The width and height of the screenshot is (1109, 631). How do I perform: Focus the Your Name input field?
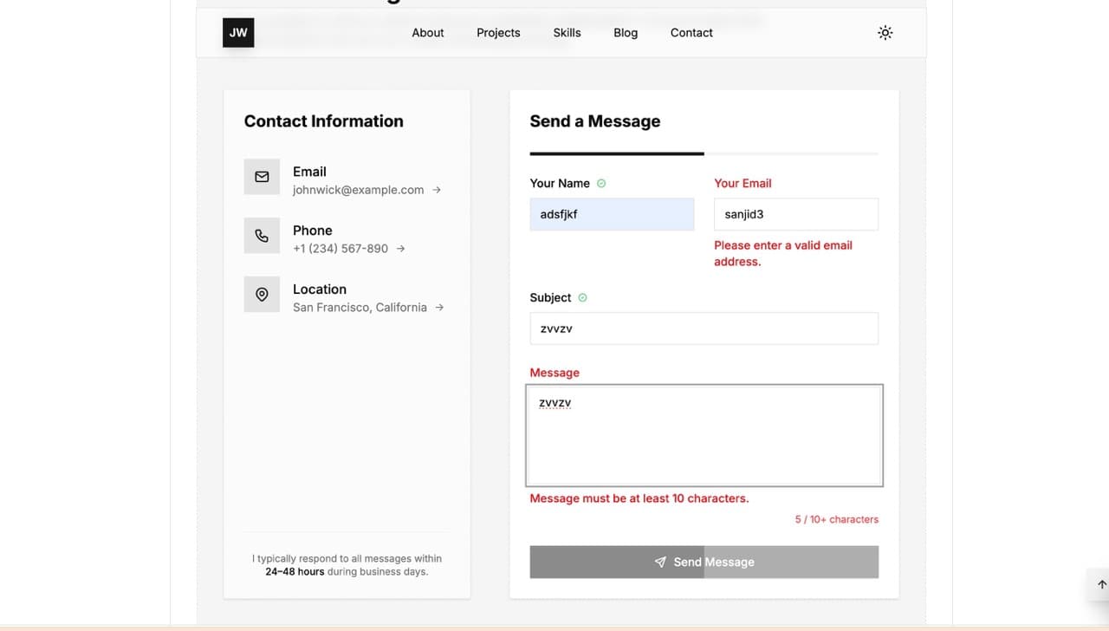click(x=612, y=214)
